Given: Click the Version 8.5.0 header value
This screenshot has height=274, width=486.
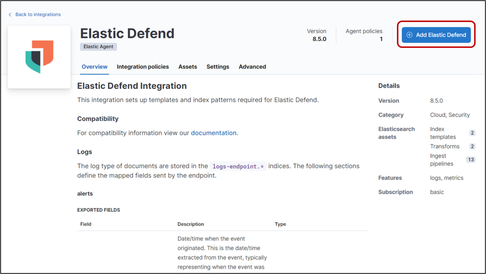Looking at the screenshot, I should pos(317,39).
